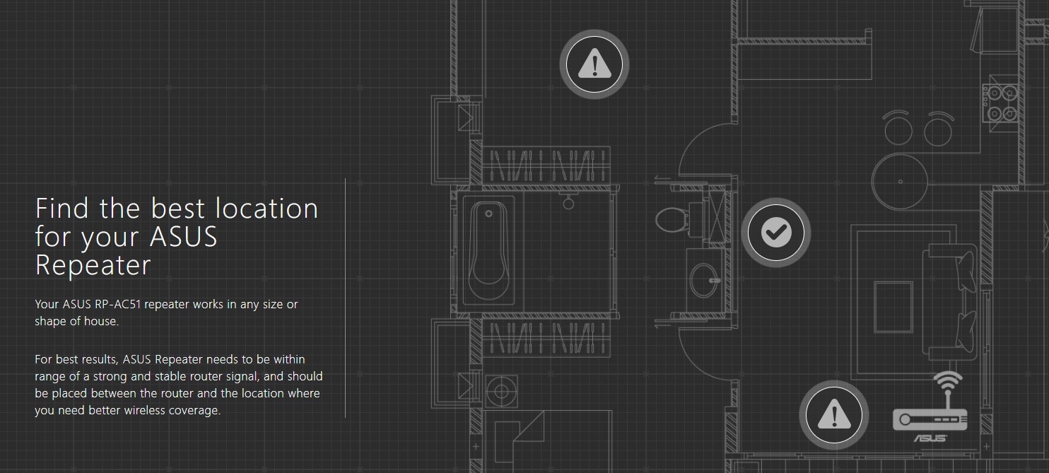Click the stove burners in the kitchen
1049x473 pixels.
pos(1000,103)
